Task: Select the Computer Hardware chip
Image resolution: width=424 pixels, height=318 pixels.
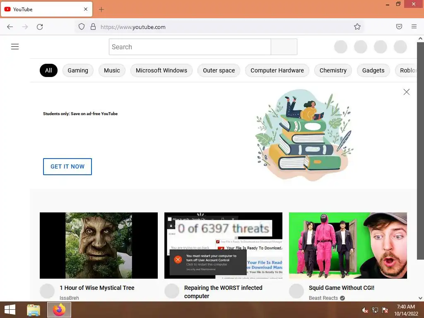Action: pos(277,70)
